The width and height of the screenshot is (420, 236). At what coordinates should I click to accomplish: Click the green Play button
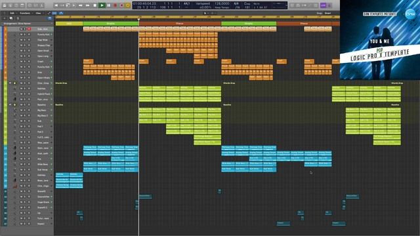pyautogui.click(x=102, y=5)
